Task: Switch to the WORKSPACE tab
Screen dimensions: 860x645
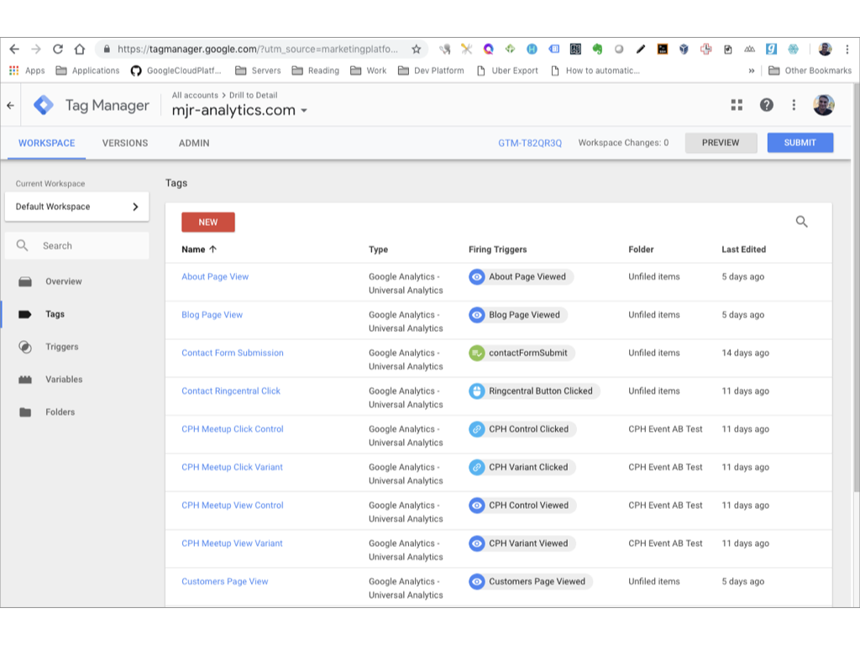Action: 47,143
